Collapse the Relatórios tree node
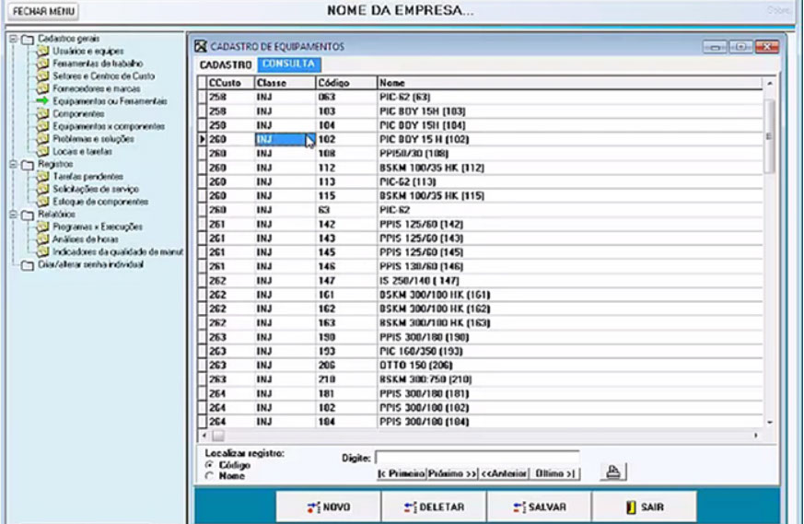Image resolution: width=804 pixels, height=524 pixels. pos(12,214)
